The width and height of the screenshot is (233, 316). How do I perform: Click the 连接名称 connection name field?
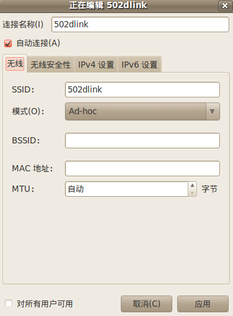tap(140, 24)
